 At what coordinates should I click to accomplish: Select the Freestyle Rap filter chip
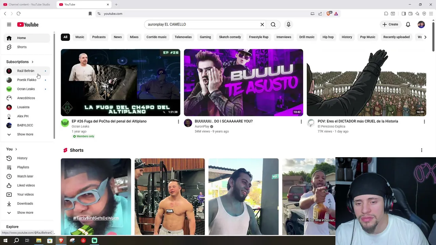coord(259,37)
